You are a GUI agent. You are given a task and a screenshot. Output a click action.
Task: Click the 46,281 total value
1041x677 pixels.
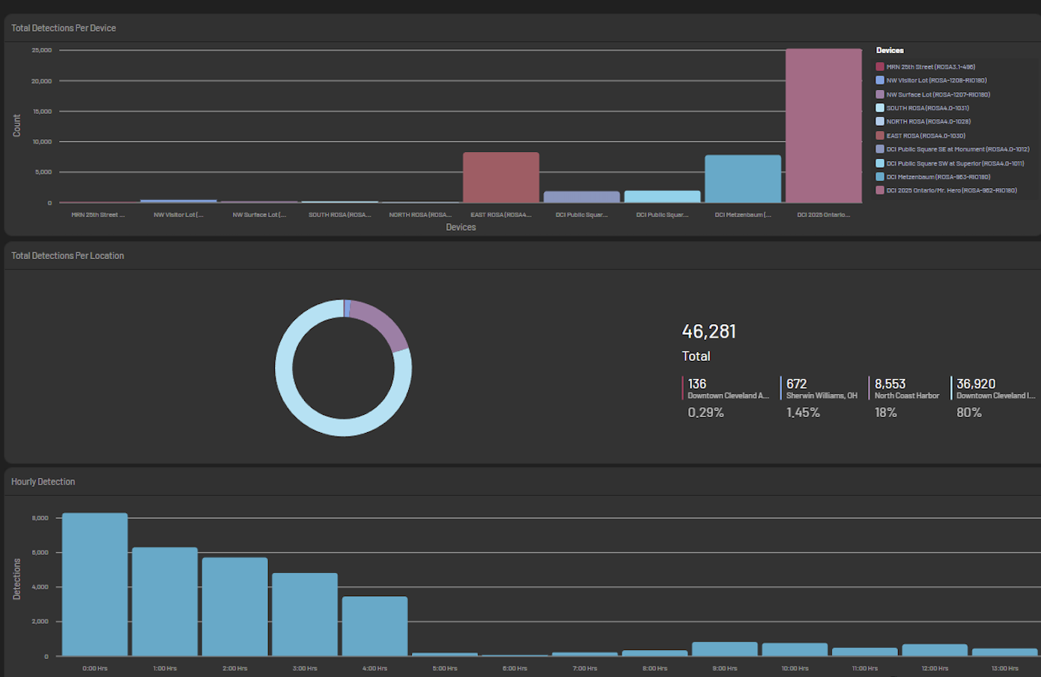point(709,331)
